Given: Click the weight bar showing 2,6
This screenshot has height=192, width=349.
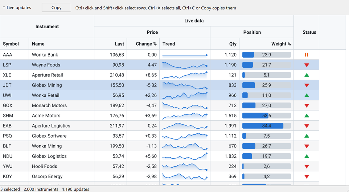Looking at the screenshot, I should 266,166.
